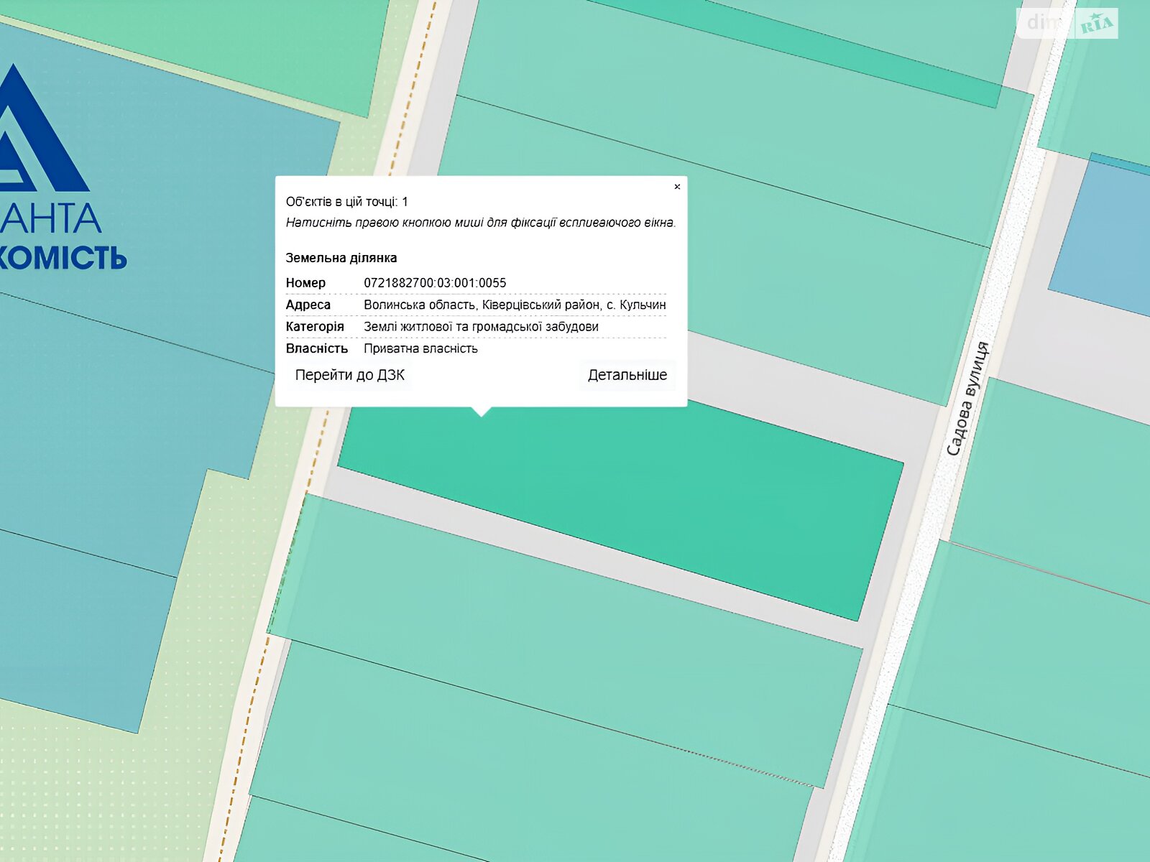The image size is (1150, 862).
Task: Select cadastral number 0721882700:03:001:0055
Action: [435, 283]
